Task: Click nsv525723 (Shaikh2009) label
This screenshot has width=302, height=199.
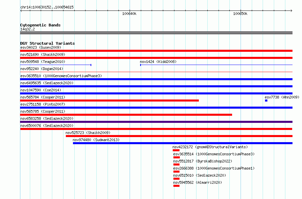Action: pyautogui.click(x=88, y=133)
